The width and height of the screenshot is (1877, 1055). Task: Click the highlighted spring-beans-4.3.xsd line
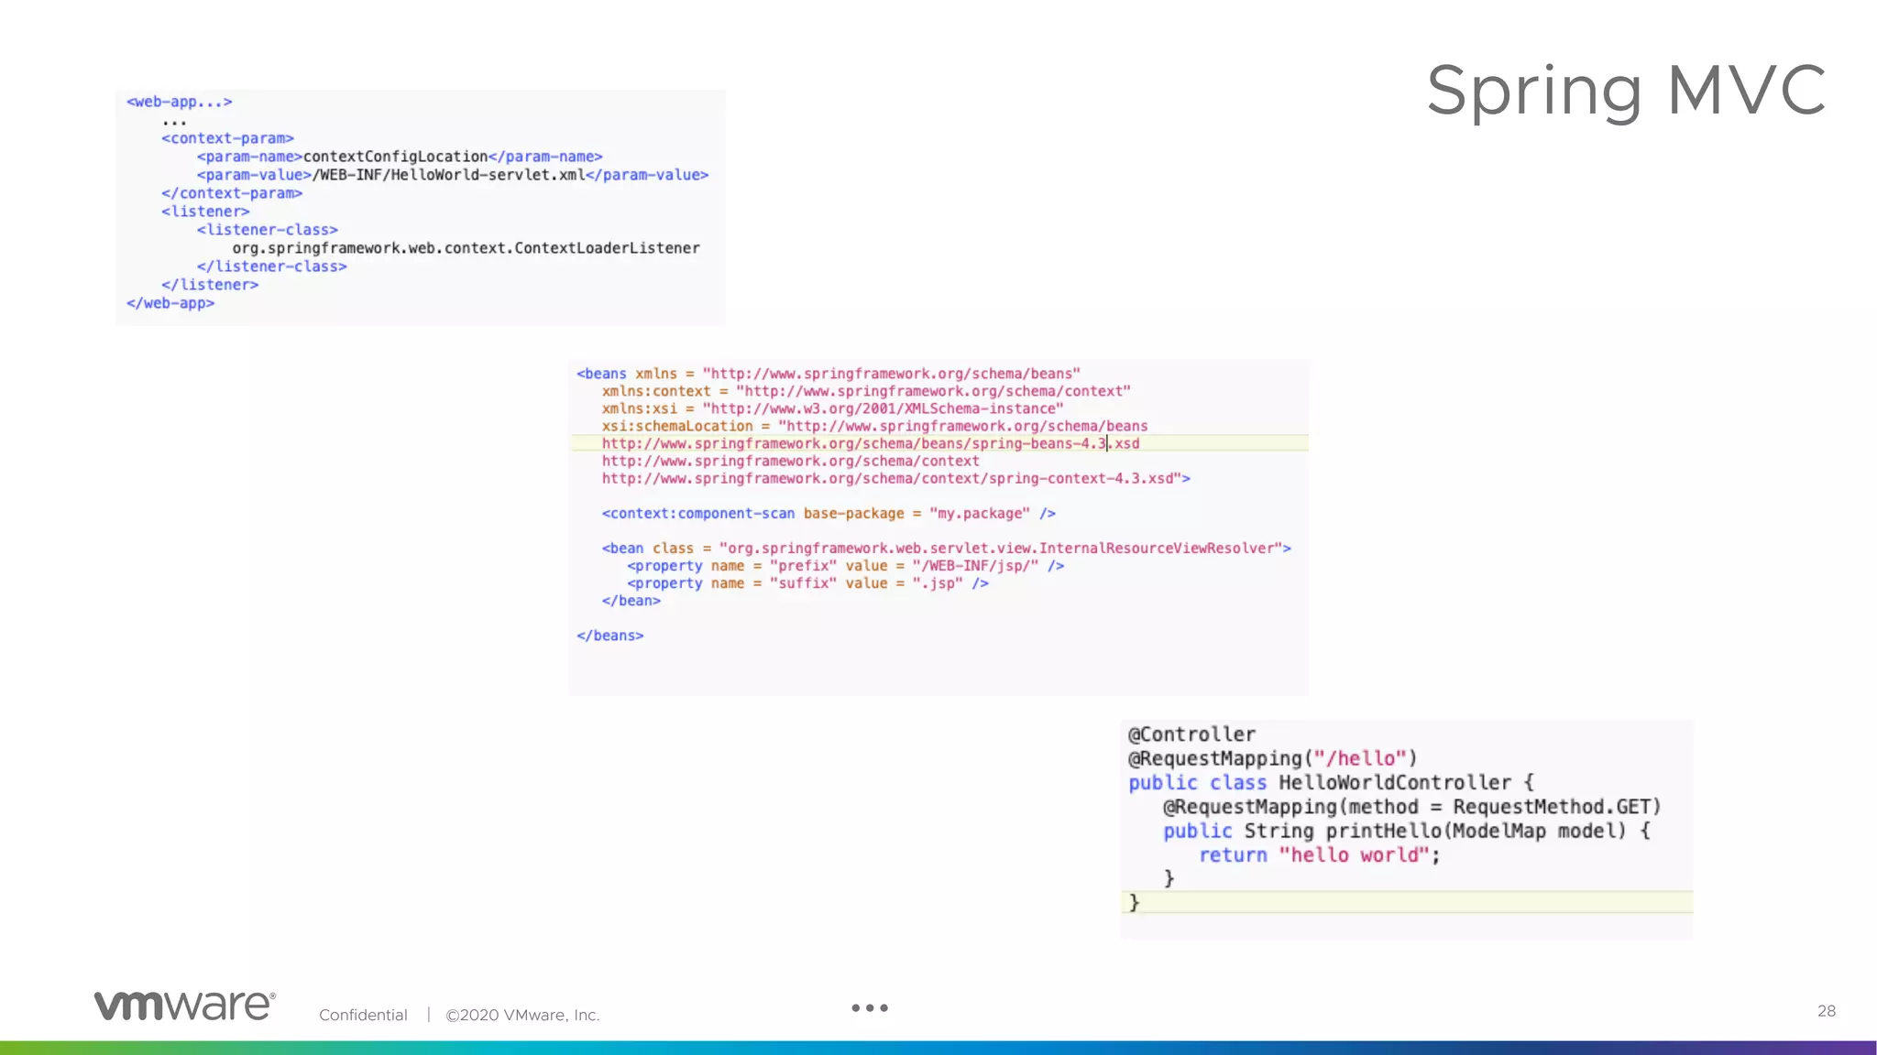(x=870, y=443)
